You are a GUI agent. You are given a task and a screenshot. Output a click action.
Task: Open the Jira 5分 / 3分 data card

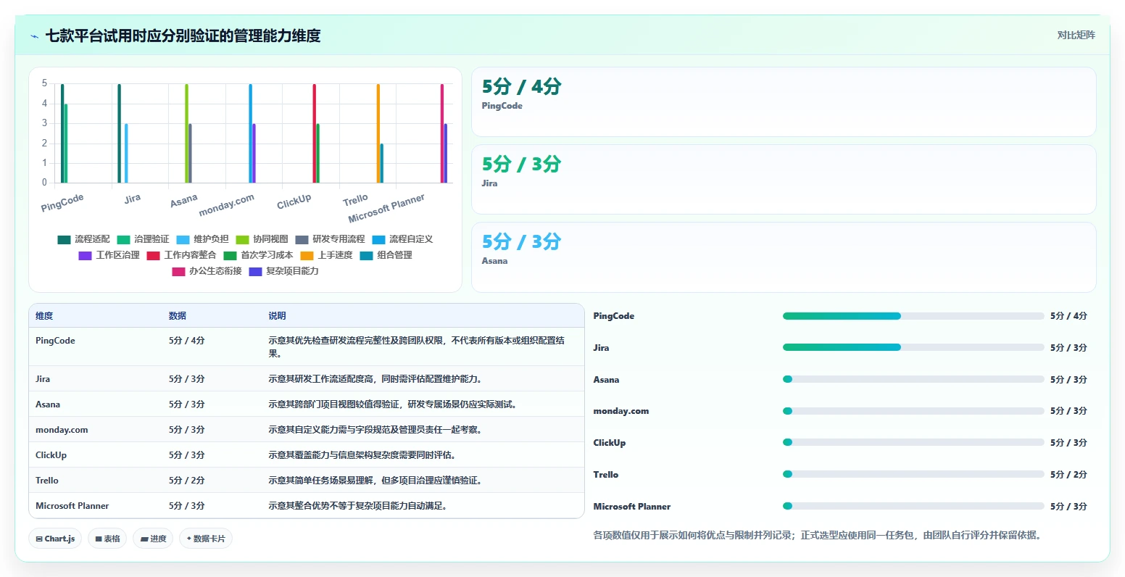[784, 179]
